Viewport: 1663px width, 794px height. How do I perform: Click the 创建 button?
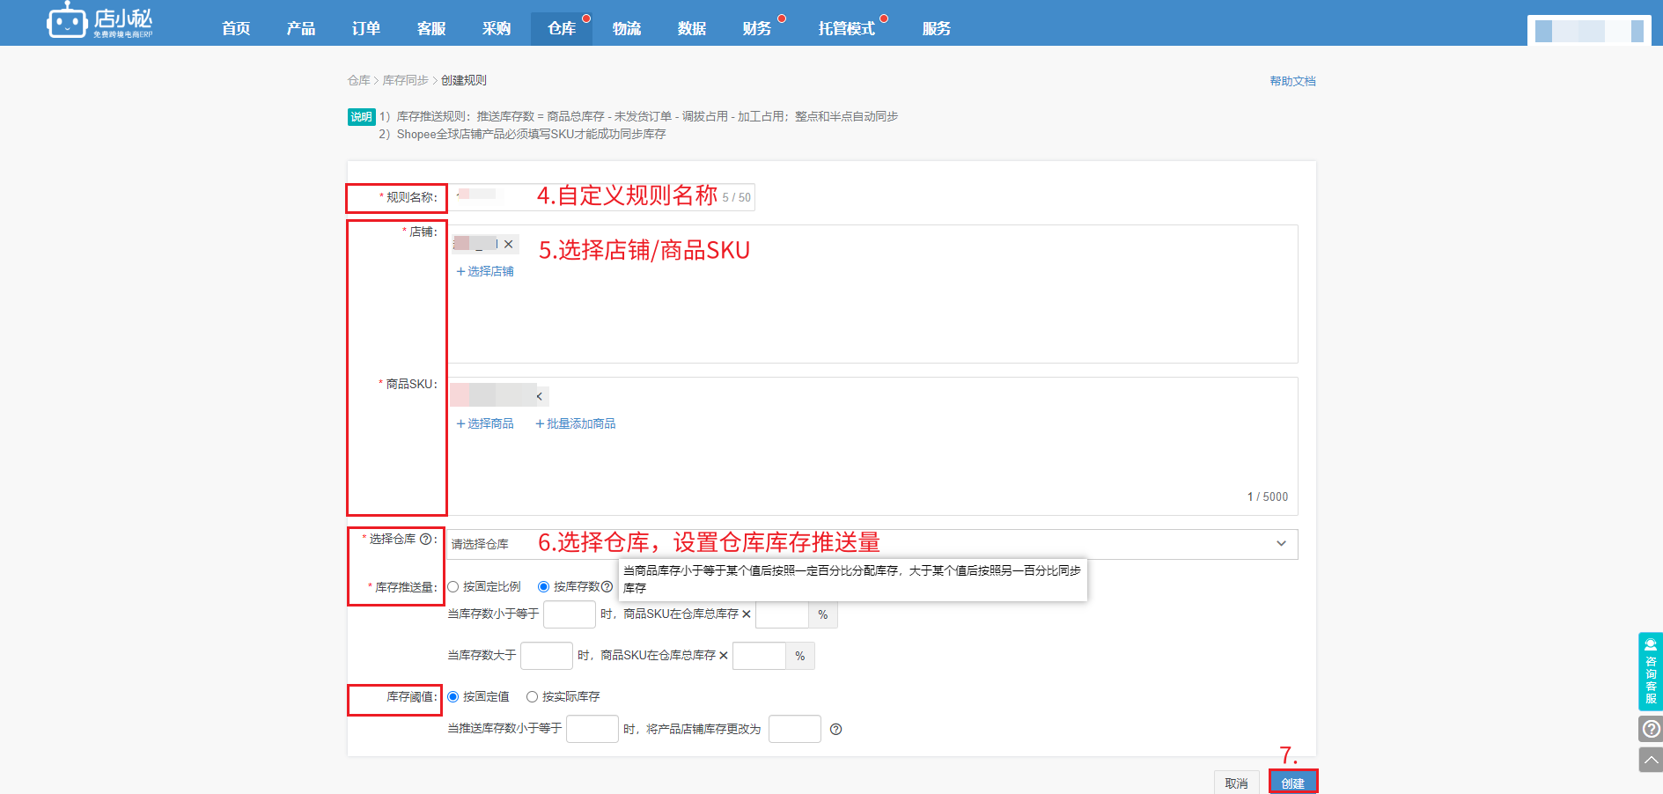(x=1293, y=782)
